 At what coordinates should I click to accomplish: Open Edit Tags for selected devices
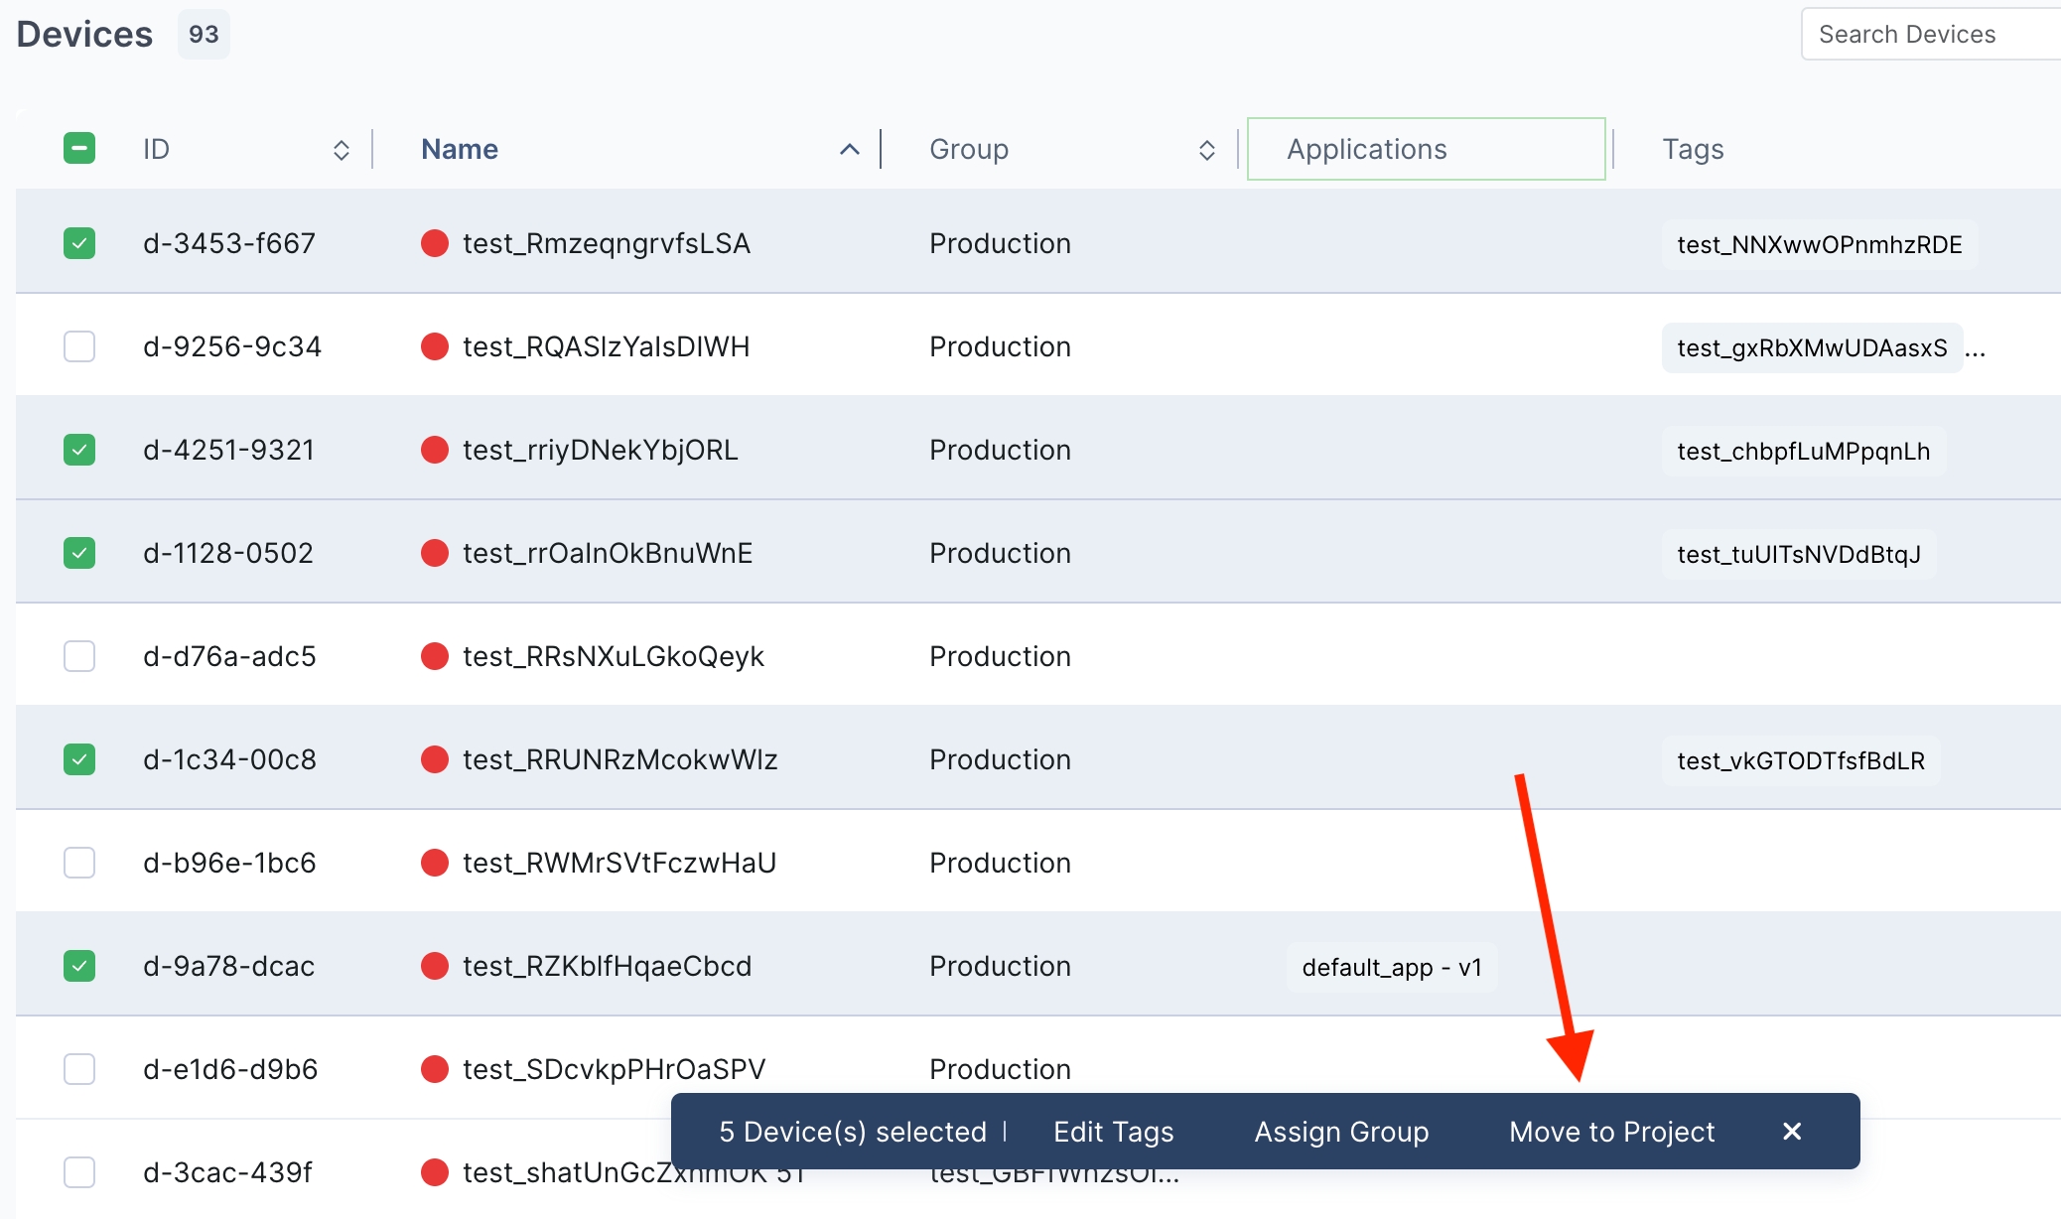point(1113,1132)
